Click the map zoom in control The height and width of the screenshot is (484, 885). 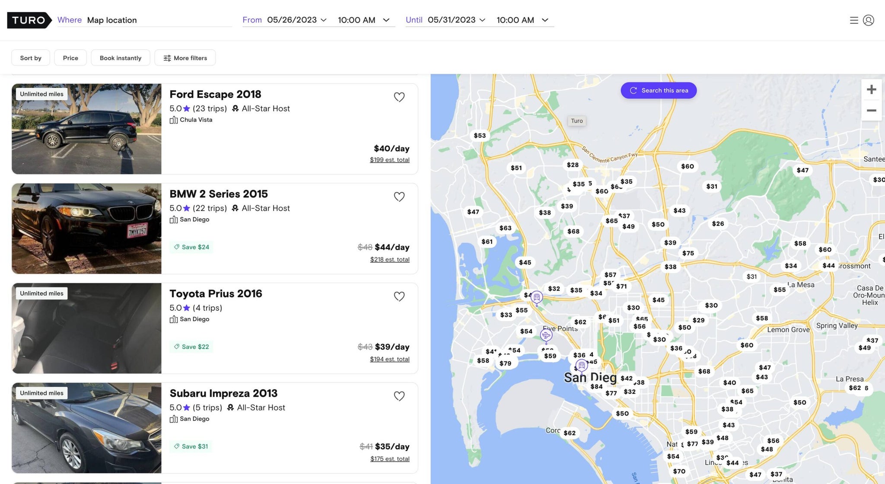click(x=872, y=89)
